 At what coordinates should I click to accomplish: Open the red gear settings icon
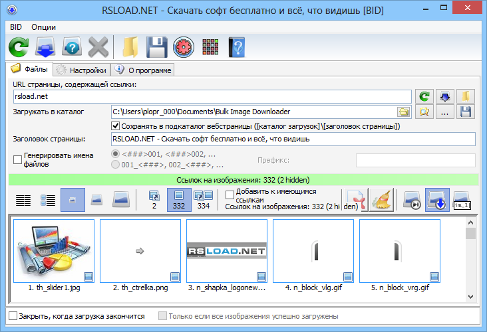pyautogui.click(x=184, y=47)
